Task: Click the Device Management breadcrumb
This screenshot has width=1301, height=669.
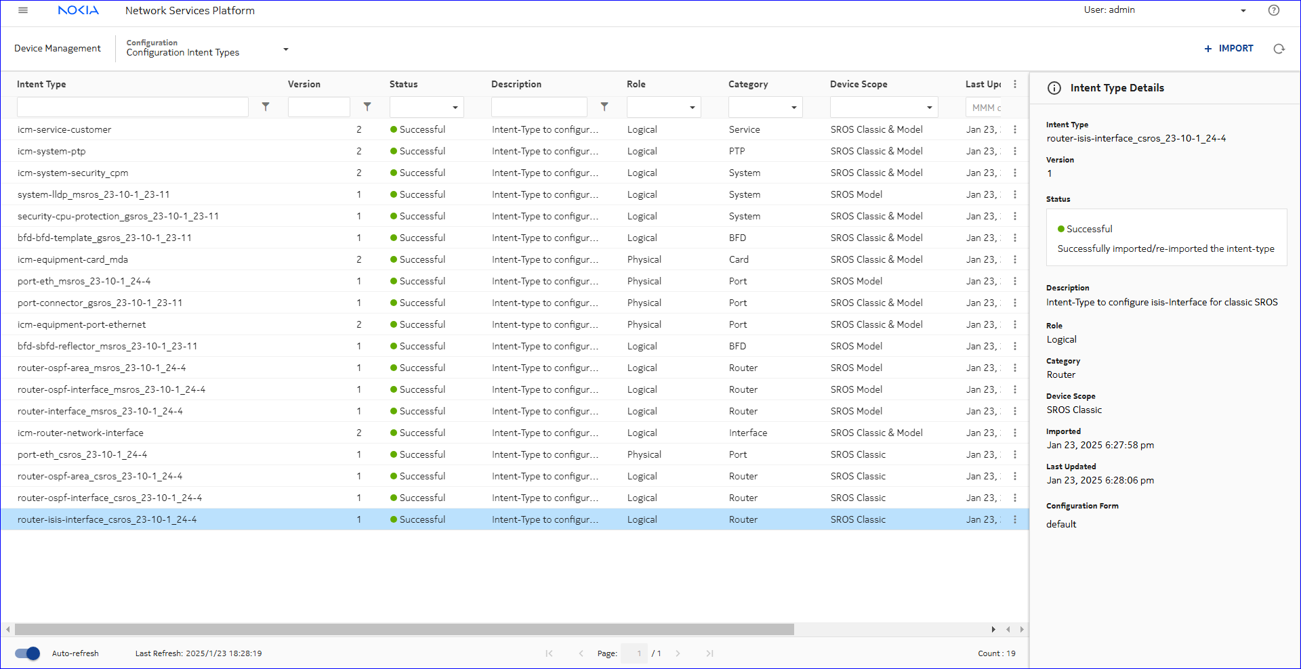Action: click(x=58, y=49)
